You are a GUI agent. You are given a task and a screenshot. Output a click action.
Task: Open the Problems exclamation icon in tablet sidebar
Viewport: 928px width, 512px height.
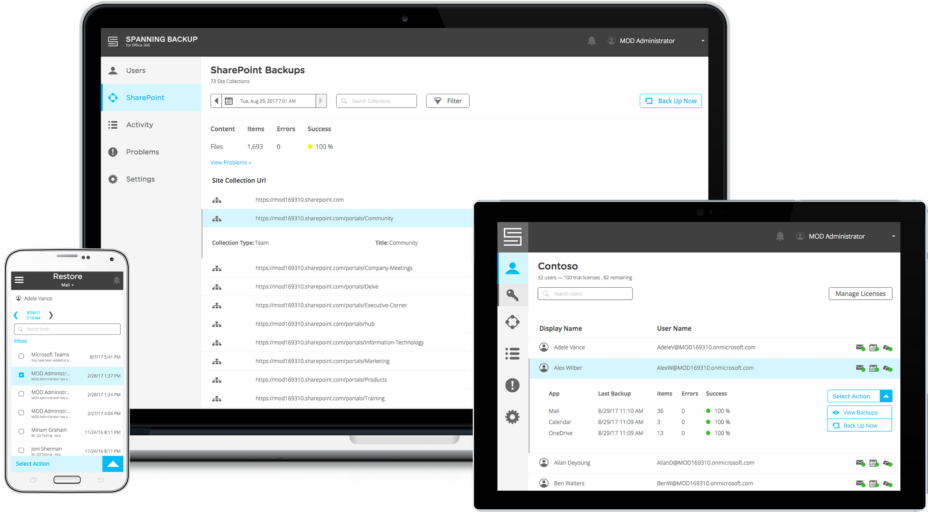coord(512,385)
